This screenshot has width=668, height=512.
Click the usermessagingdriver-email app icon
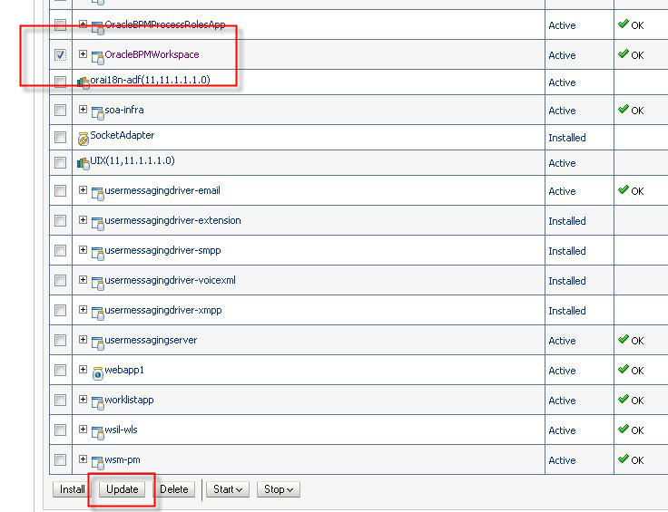(98, 194)
